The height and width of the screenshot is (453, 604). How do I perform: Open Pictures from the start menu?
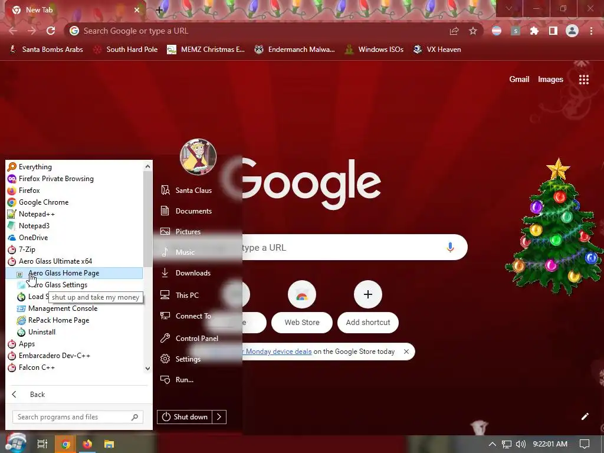(x=180, y=231)
